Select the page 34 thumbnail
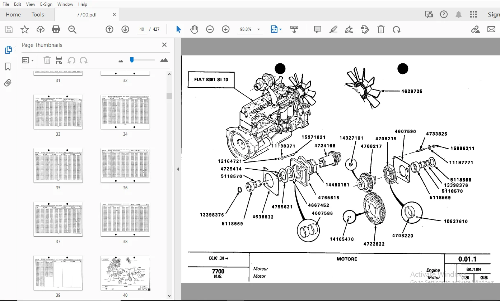Viewport: 500px width, 301px height. (125, 112)
